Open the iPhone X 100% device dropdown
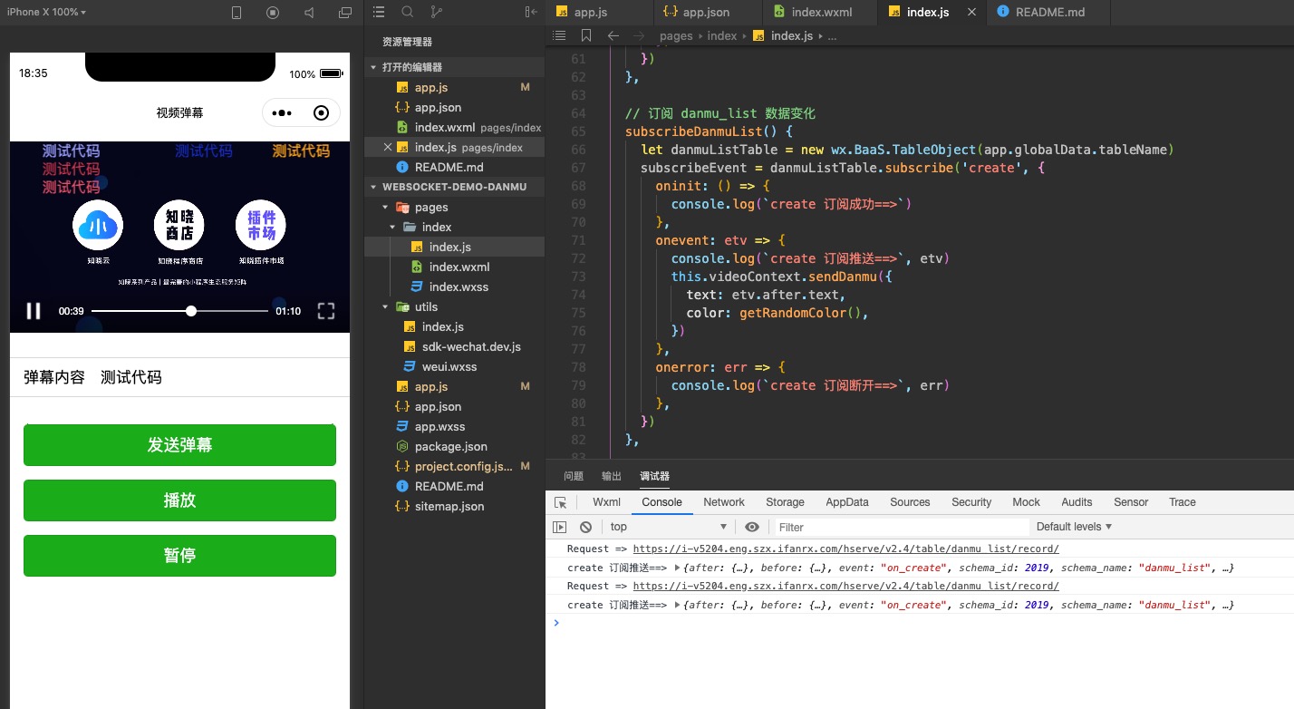The image size is (1294, 709). click(47, 13)
